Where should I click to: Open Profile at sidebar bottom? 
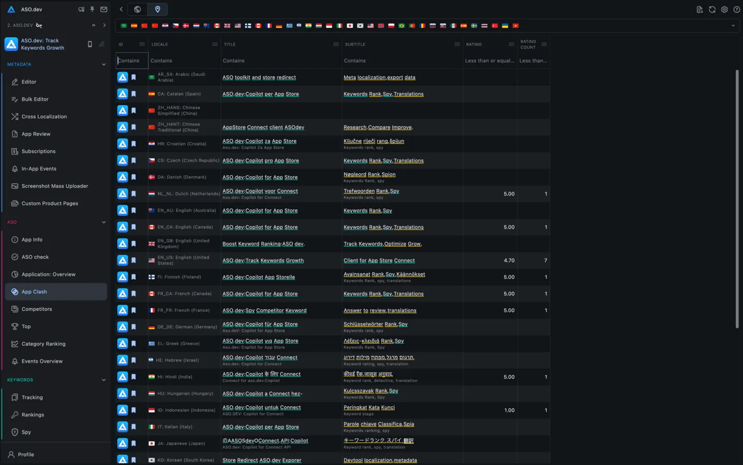coord(26,455)
